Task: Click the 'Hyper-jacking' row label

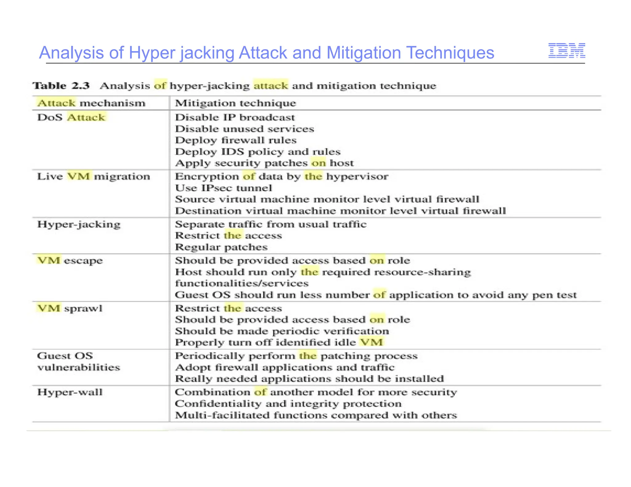Action: pos(79,224)
